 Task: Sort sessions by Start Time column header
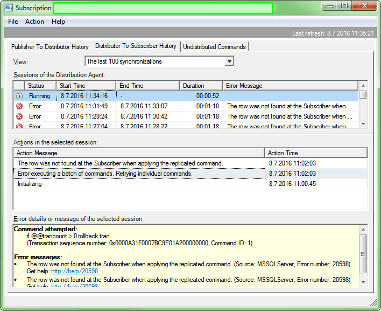tap(86, 86)
